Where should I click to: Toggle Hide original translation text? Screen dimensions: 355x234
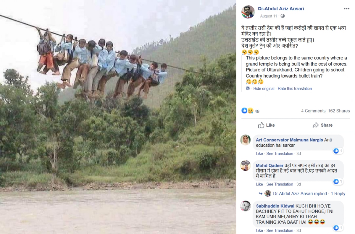point(264,88)
